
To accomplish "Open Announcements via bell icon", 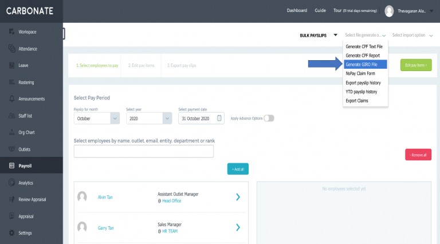I will (x=12, y=99).
